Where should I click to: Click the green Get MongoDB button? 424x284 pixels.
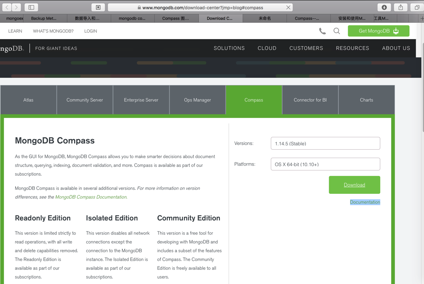pyautogui.click(x=379, y=31)
